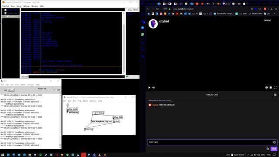Click the '0 ops, 1 total' user count button
Viewport: 279px width, 157px height.
tap(133, 10)
